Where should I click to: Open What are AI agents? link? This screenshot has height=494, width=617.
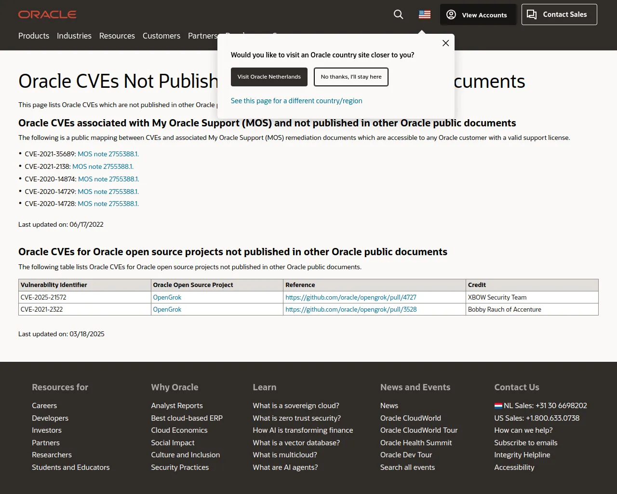285,467
